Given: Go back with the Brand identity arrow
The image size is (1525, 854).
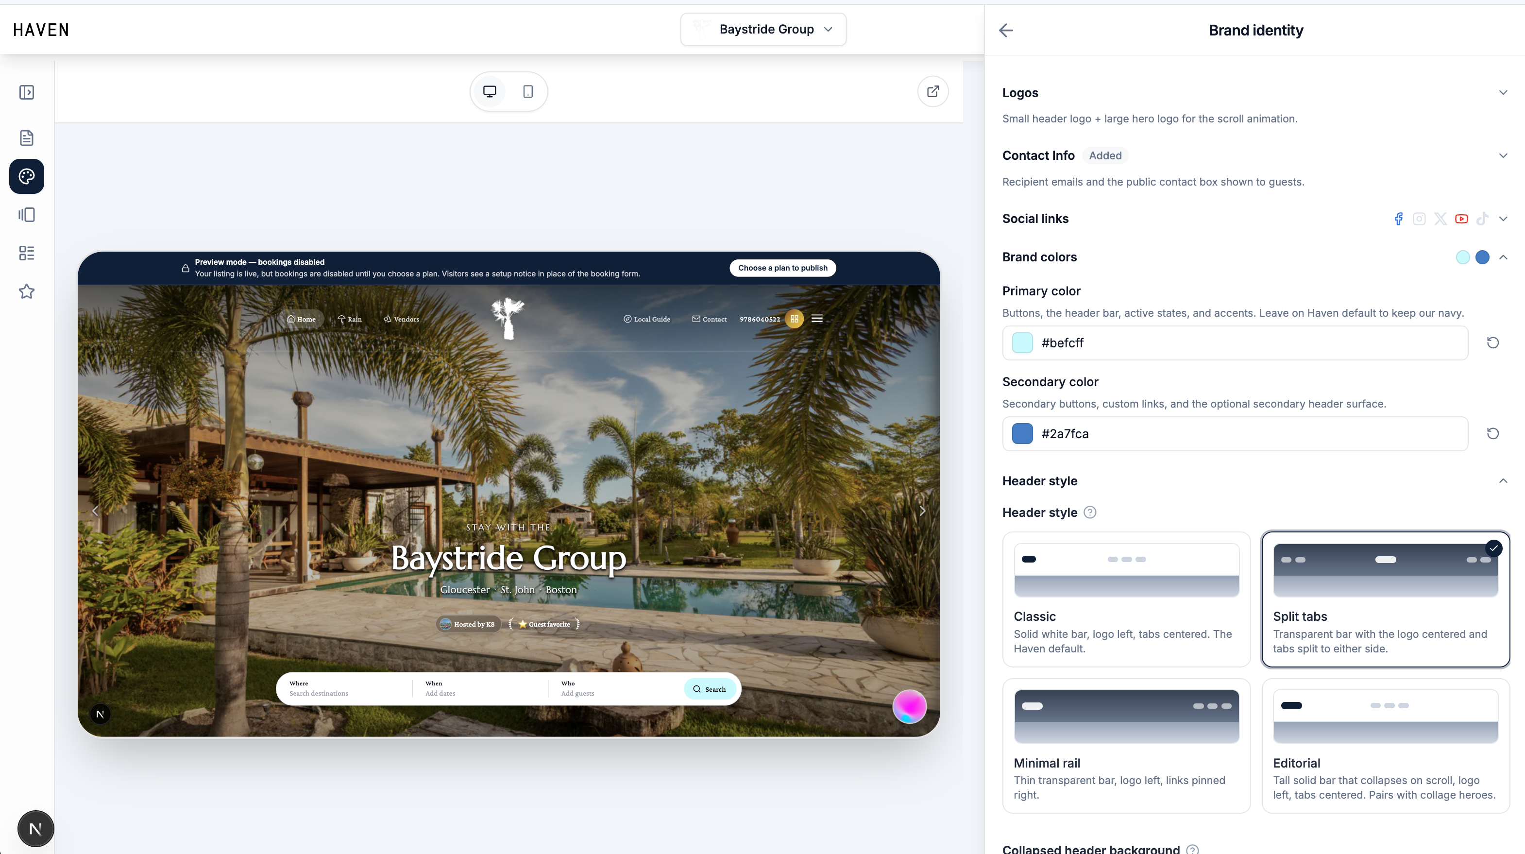Looking at the screenshot, I should 1006,30.
